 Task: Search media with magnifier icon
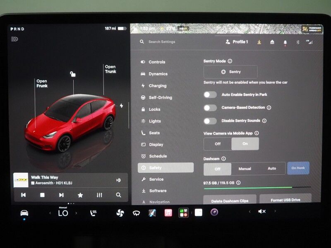tap(119, 195)
